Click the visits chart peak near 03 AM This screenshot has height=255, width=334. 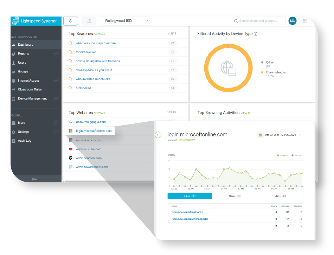pyautogui.click(x=196, y=169)
